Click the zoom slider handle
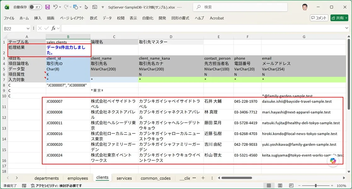 [315, 186]
